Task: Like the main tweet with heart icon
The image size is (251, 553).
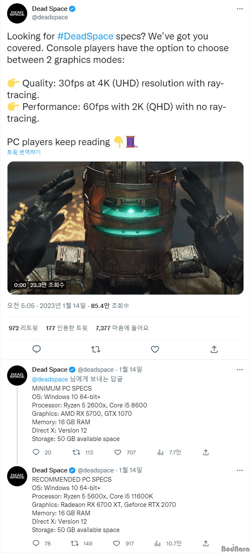Action: click(x=155, y=349)
